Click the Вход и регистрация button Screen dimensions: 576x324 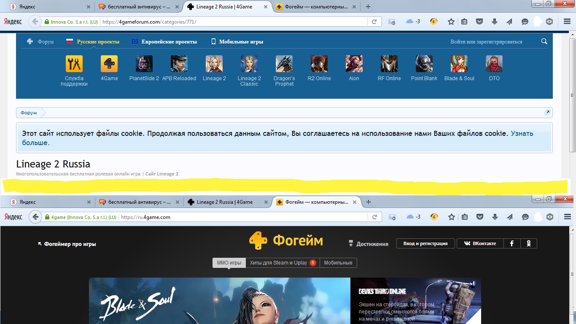pos(425,243)
